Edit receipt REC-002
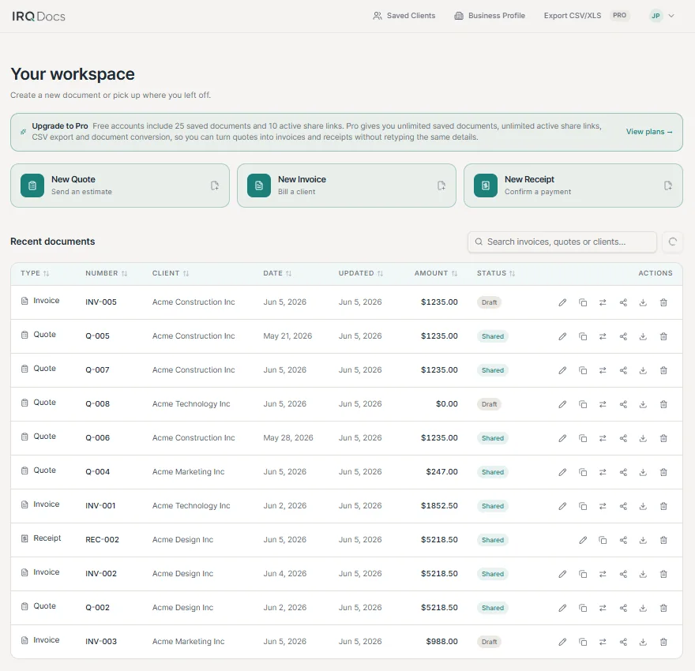The height and width of the screenshot is (671, 695). [x=583, y=540]
